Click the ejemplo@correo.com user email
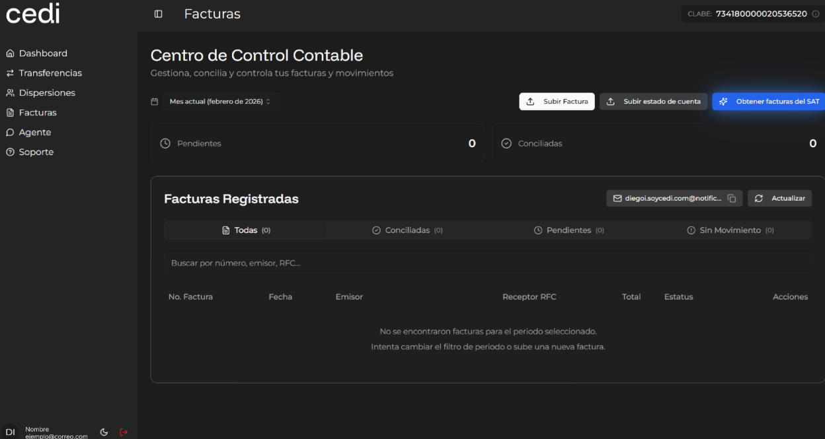 (57, 436)
